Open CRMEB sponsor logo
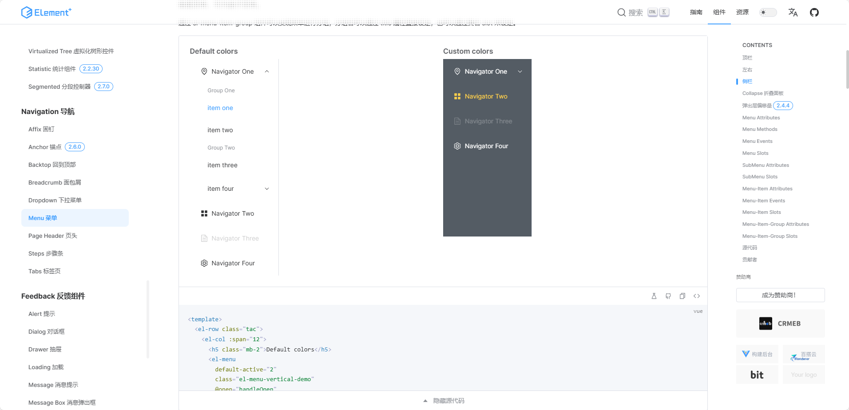This screenshot has width=849, height=410. [x=781, y=323]
